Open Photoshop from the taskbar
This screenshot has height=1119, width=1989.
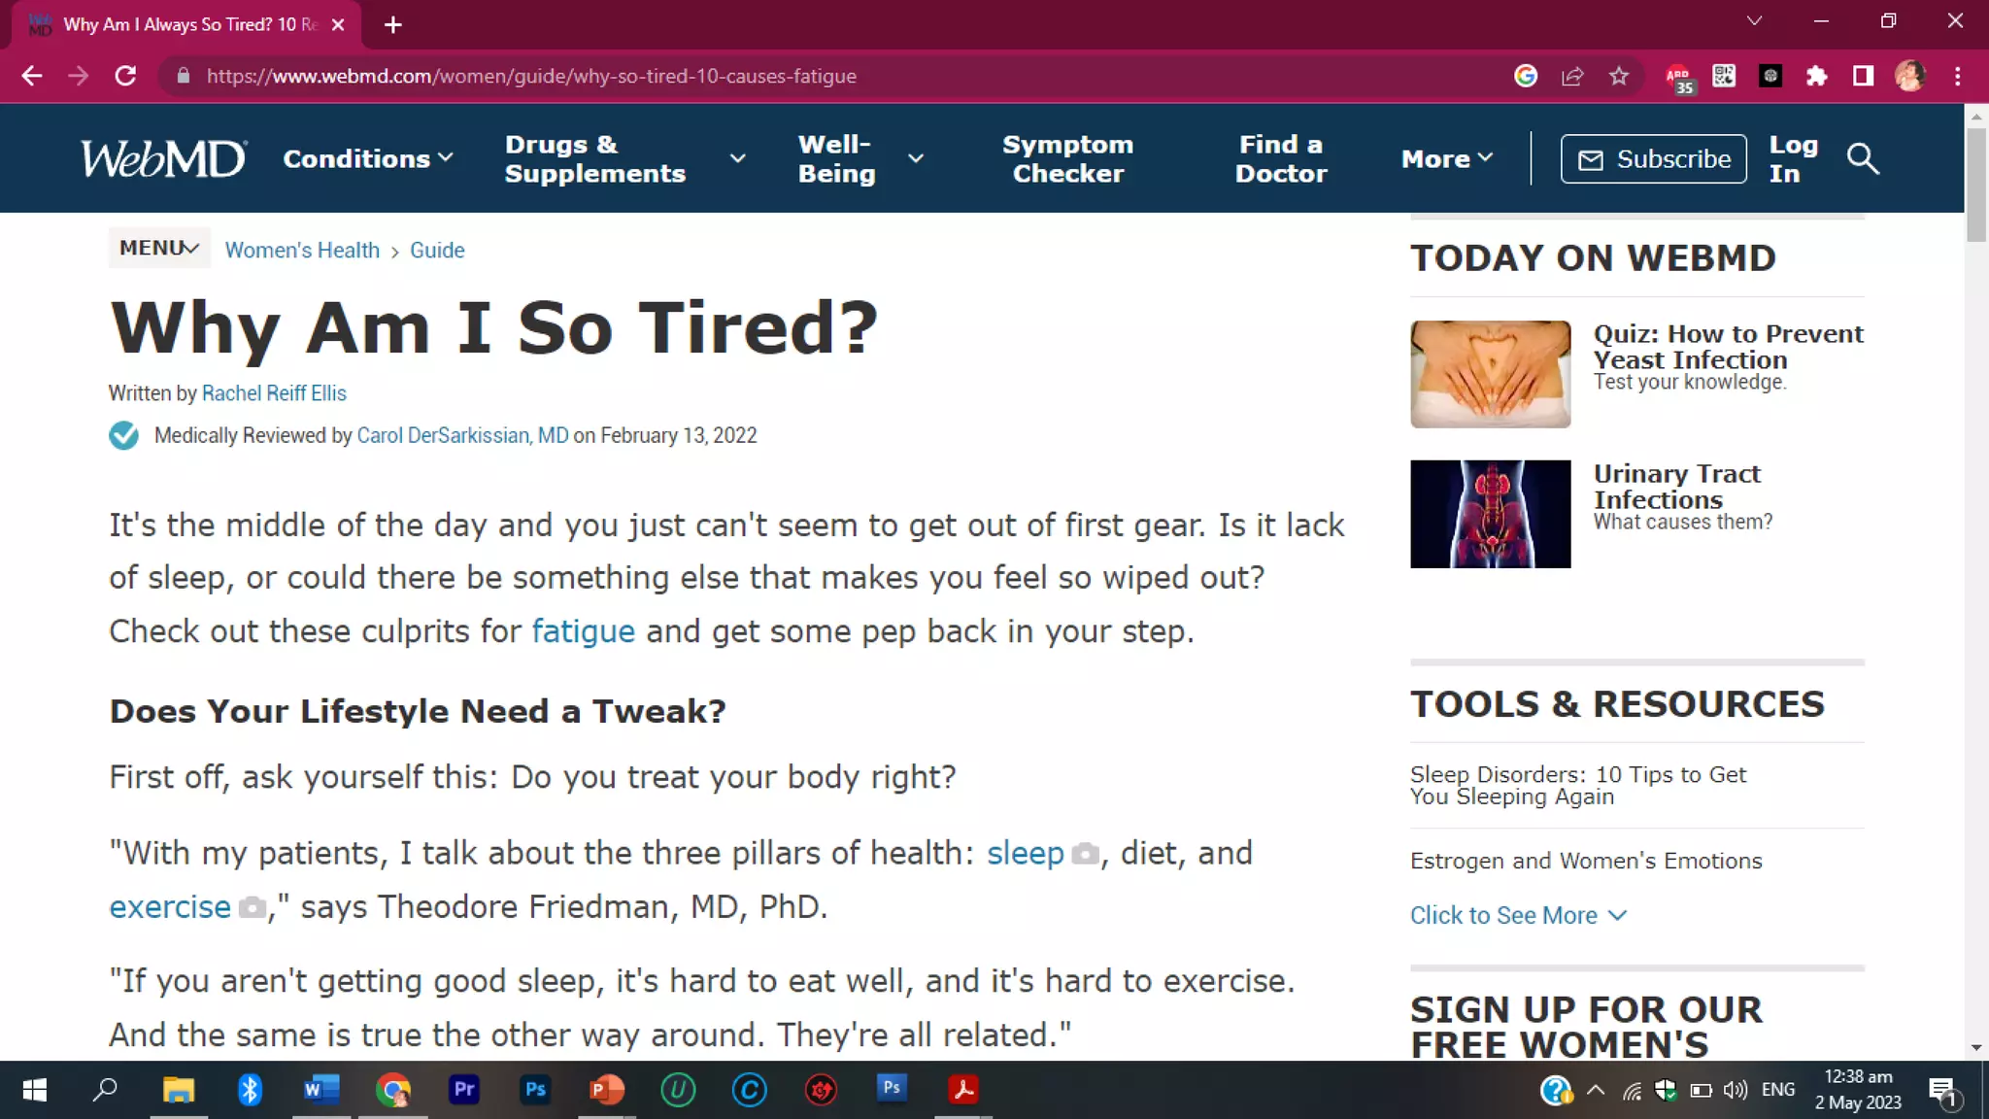(x=535, y=1089)
